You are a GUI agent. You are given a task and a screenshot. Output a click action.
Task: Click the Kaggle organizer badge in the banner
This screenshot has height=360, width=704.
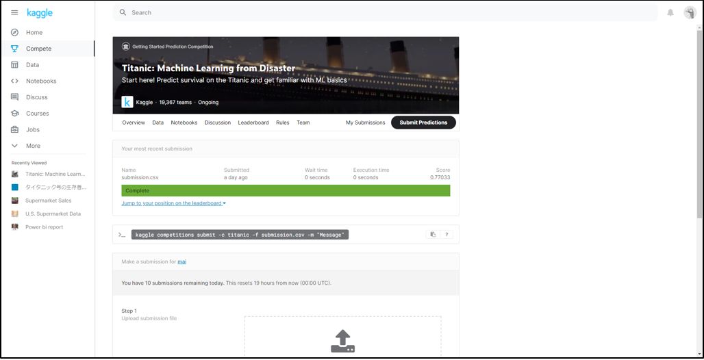127,102
